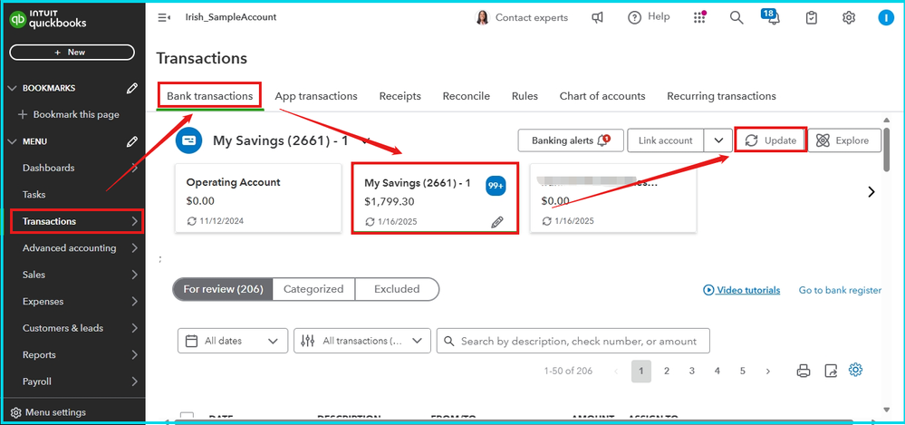Viewport: 905px width, 425px height.
Task: Click the vertical scrollbar thumb
Action: click(887, 149)
